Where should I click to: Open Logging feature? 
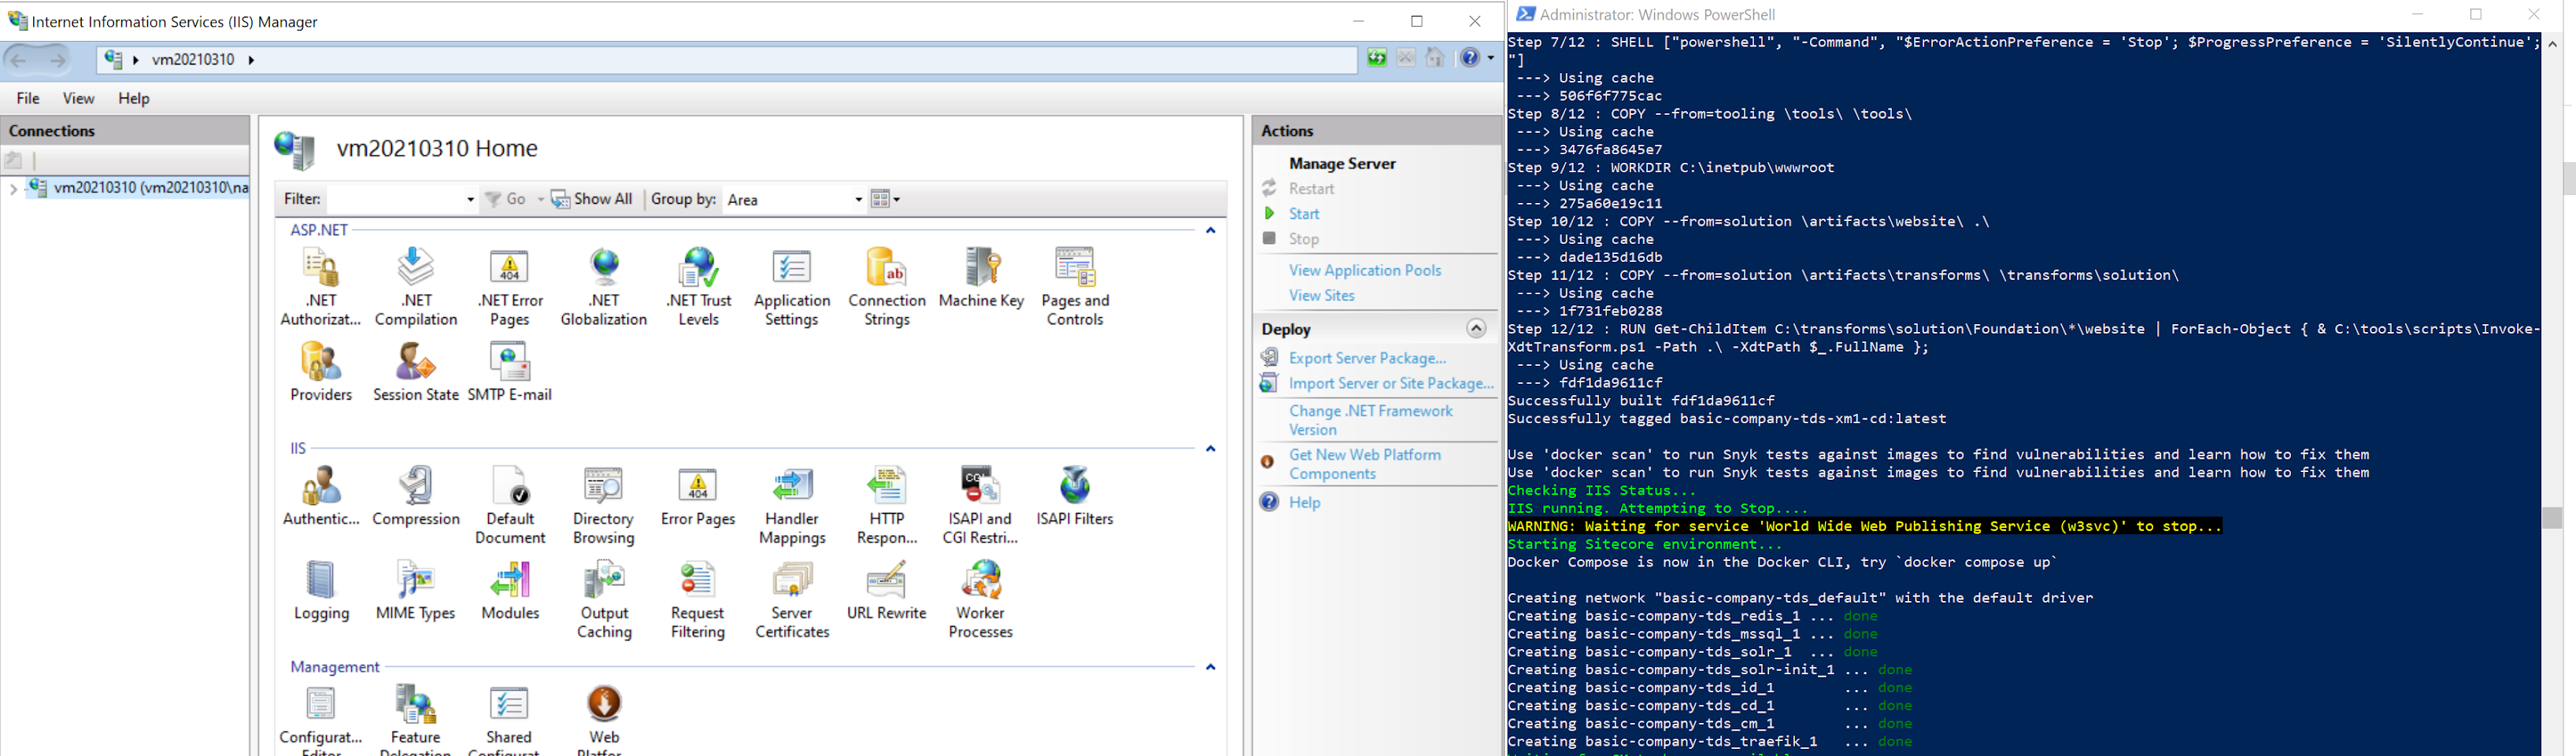321,590
